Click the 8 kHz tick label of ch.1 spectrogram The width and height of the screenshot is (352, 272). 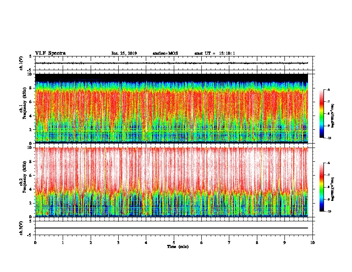32,88
